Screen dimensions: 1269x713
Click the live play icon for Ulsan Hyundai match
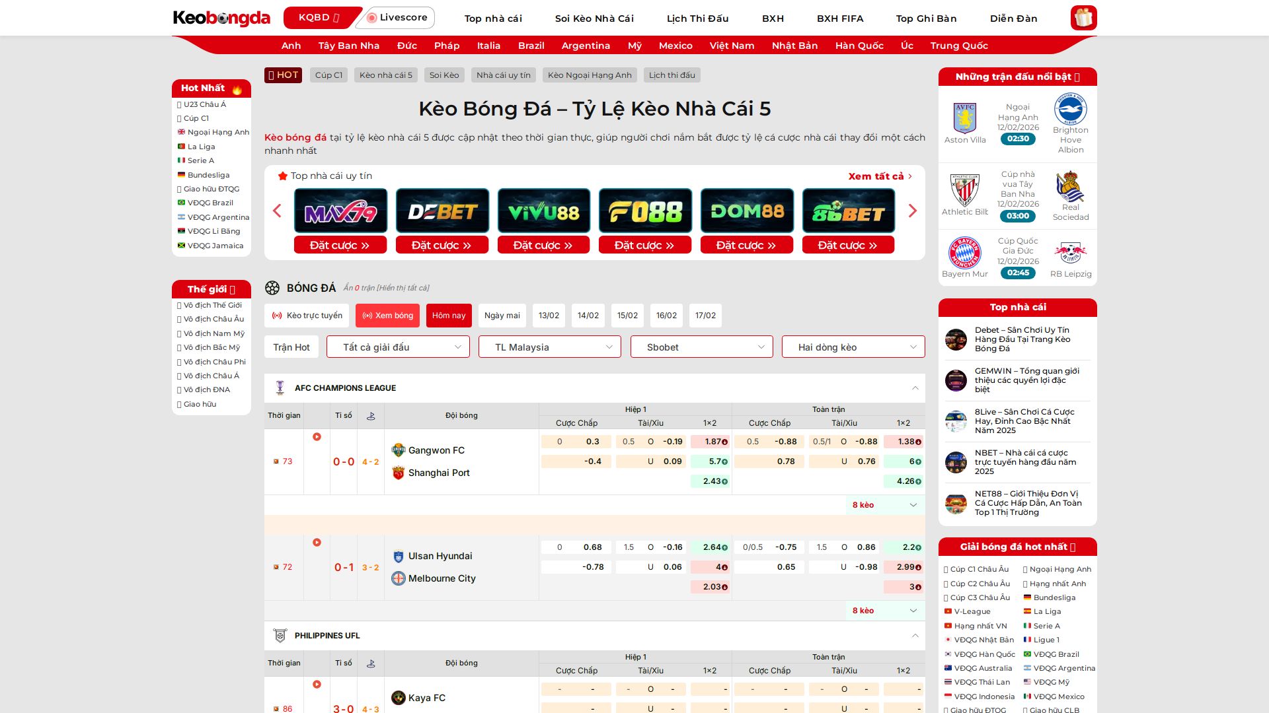pyautogui.click(x=317, y=543)
